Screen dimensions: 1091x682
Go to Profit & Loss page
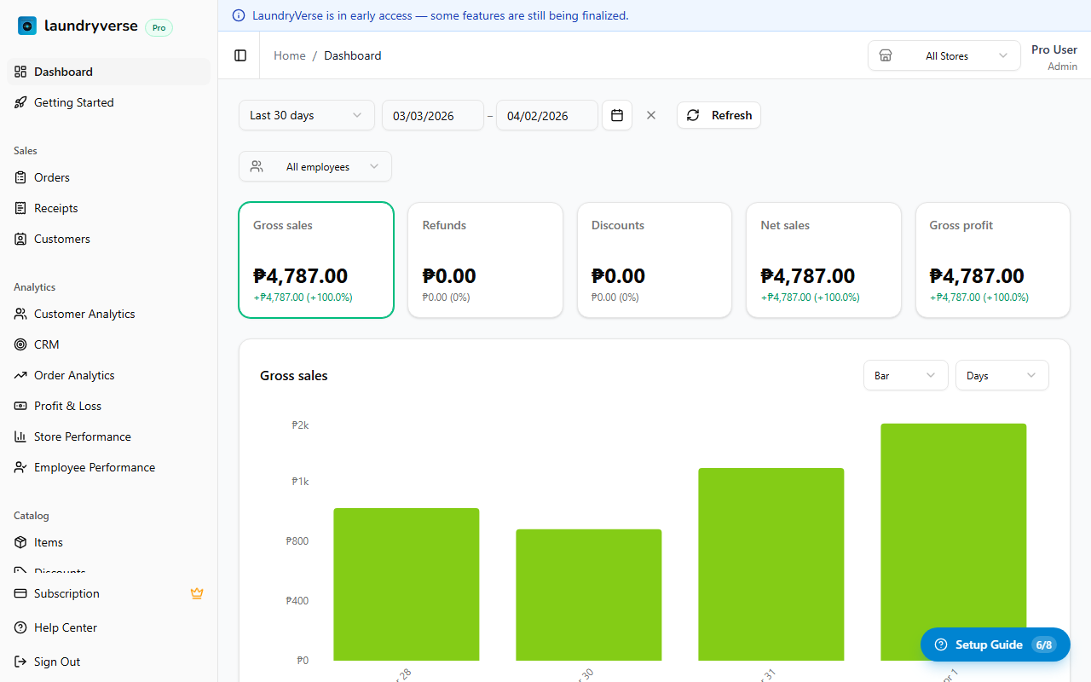coord(67,406)
